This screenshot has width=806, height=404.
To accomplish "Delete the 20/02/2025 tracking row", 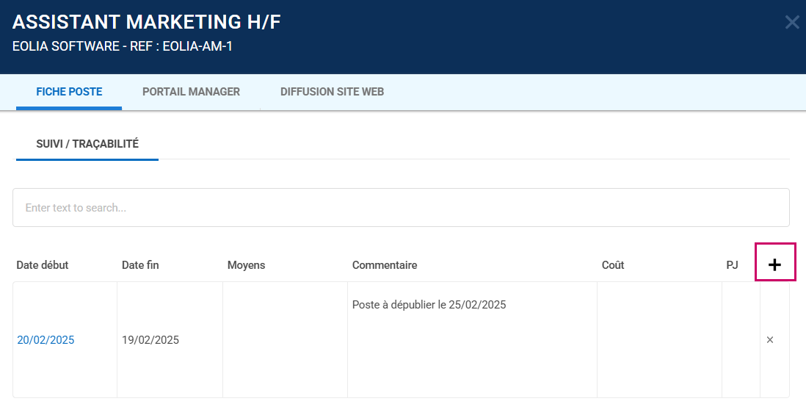I will pos(770,340).
